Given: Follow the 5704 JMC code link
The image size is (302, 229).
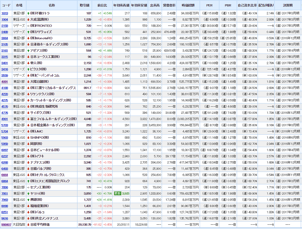Looking at the screenshot, I should (x=5, y=132).
